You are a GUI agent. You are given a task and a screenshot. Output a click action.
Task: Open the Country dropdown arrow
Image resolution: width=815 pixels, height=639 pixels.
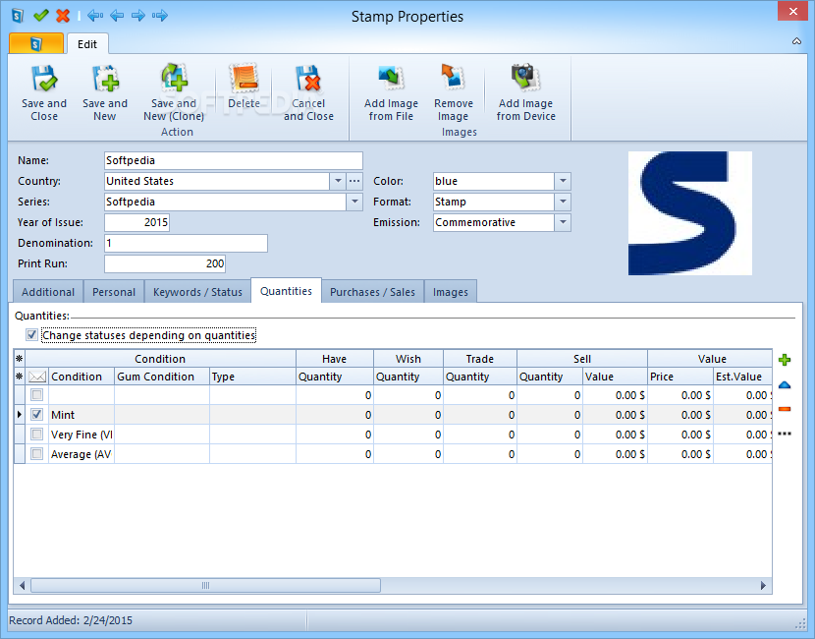click(x=338, y=181)
